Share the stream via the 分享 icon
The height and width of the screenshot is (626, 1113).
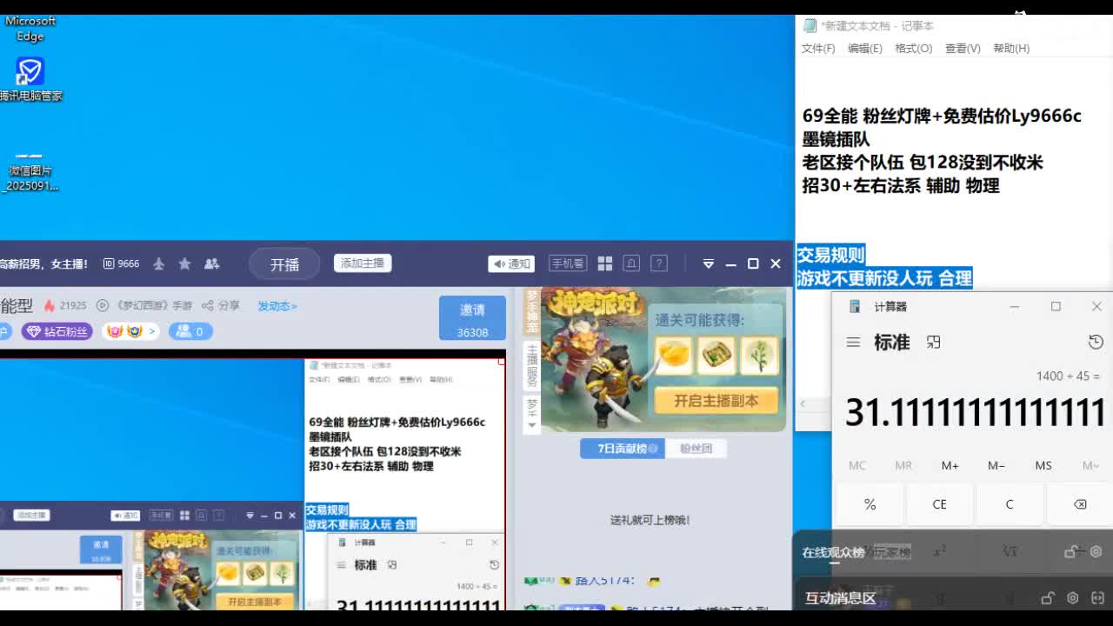click(221, 305)
